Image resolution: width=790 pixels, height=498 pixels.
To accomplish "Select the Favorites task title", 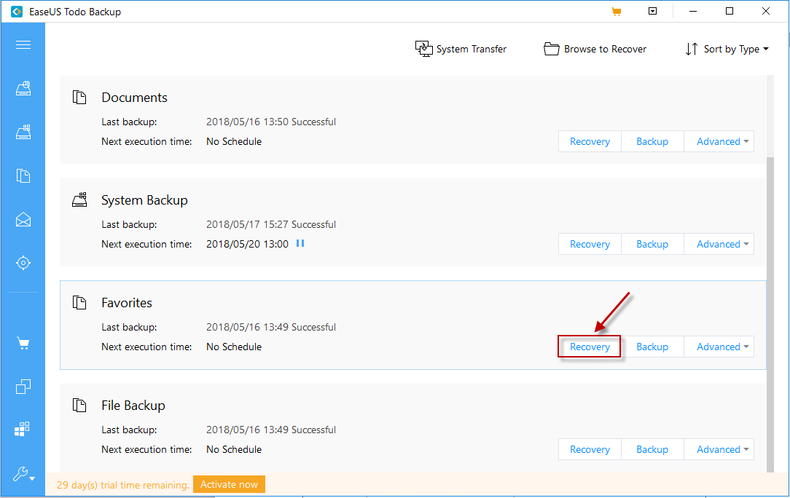I will [127, 303].
